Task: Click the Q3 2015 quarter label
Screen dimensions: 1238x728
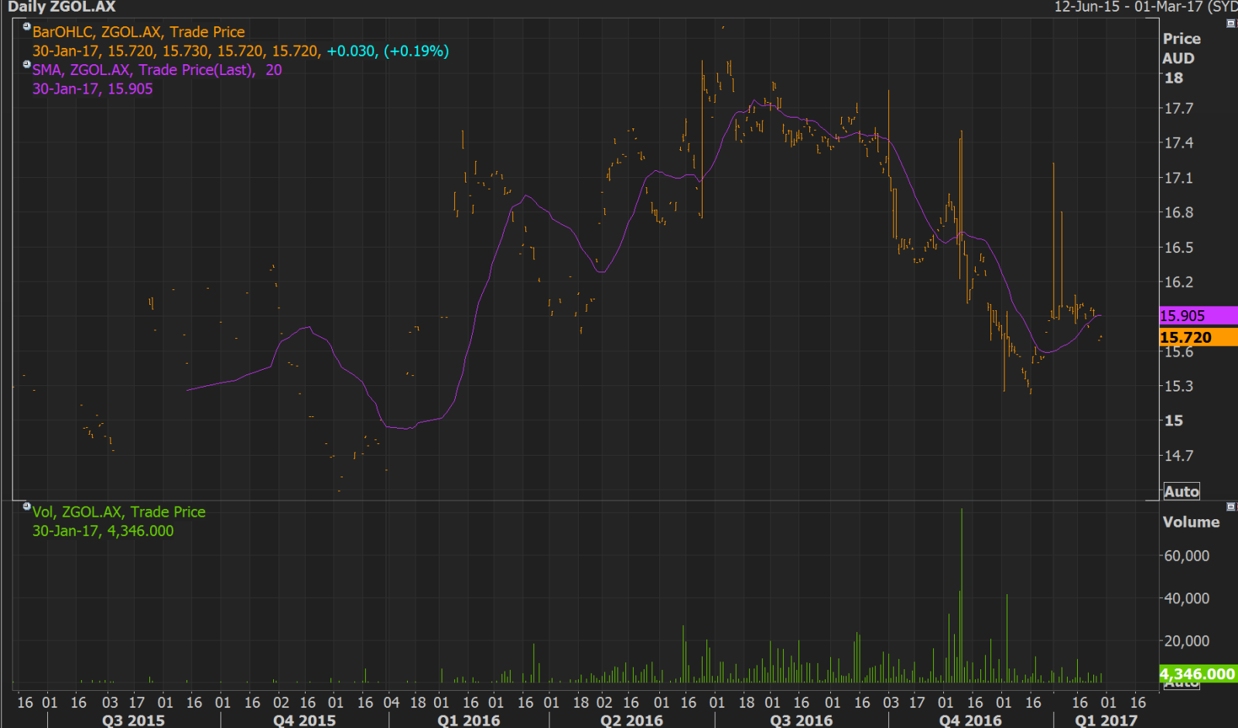Action: click(x=133, y=720)
